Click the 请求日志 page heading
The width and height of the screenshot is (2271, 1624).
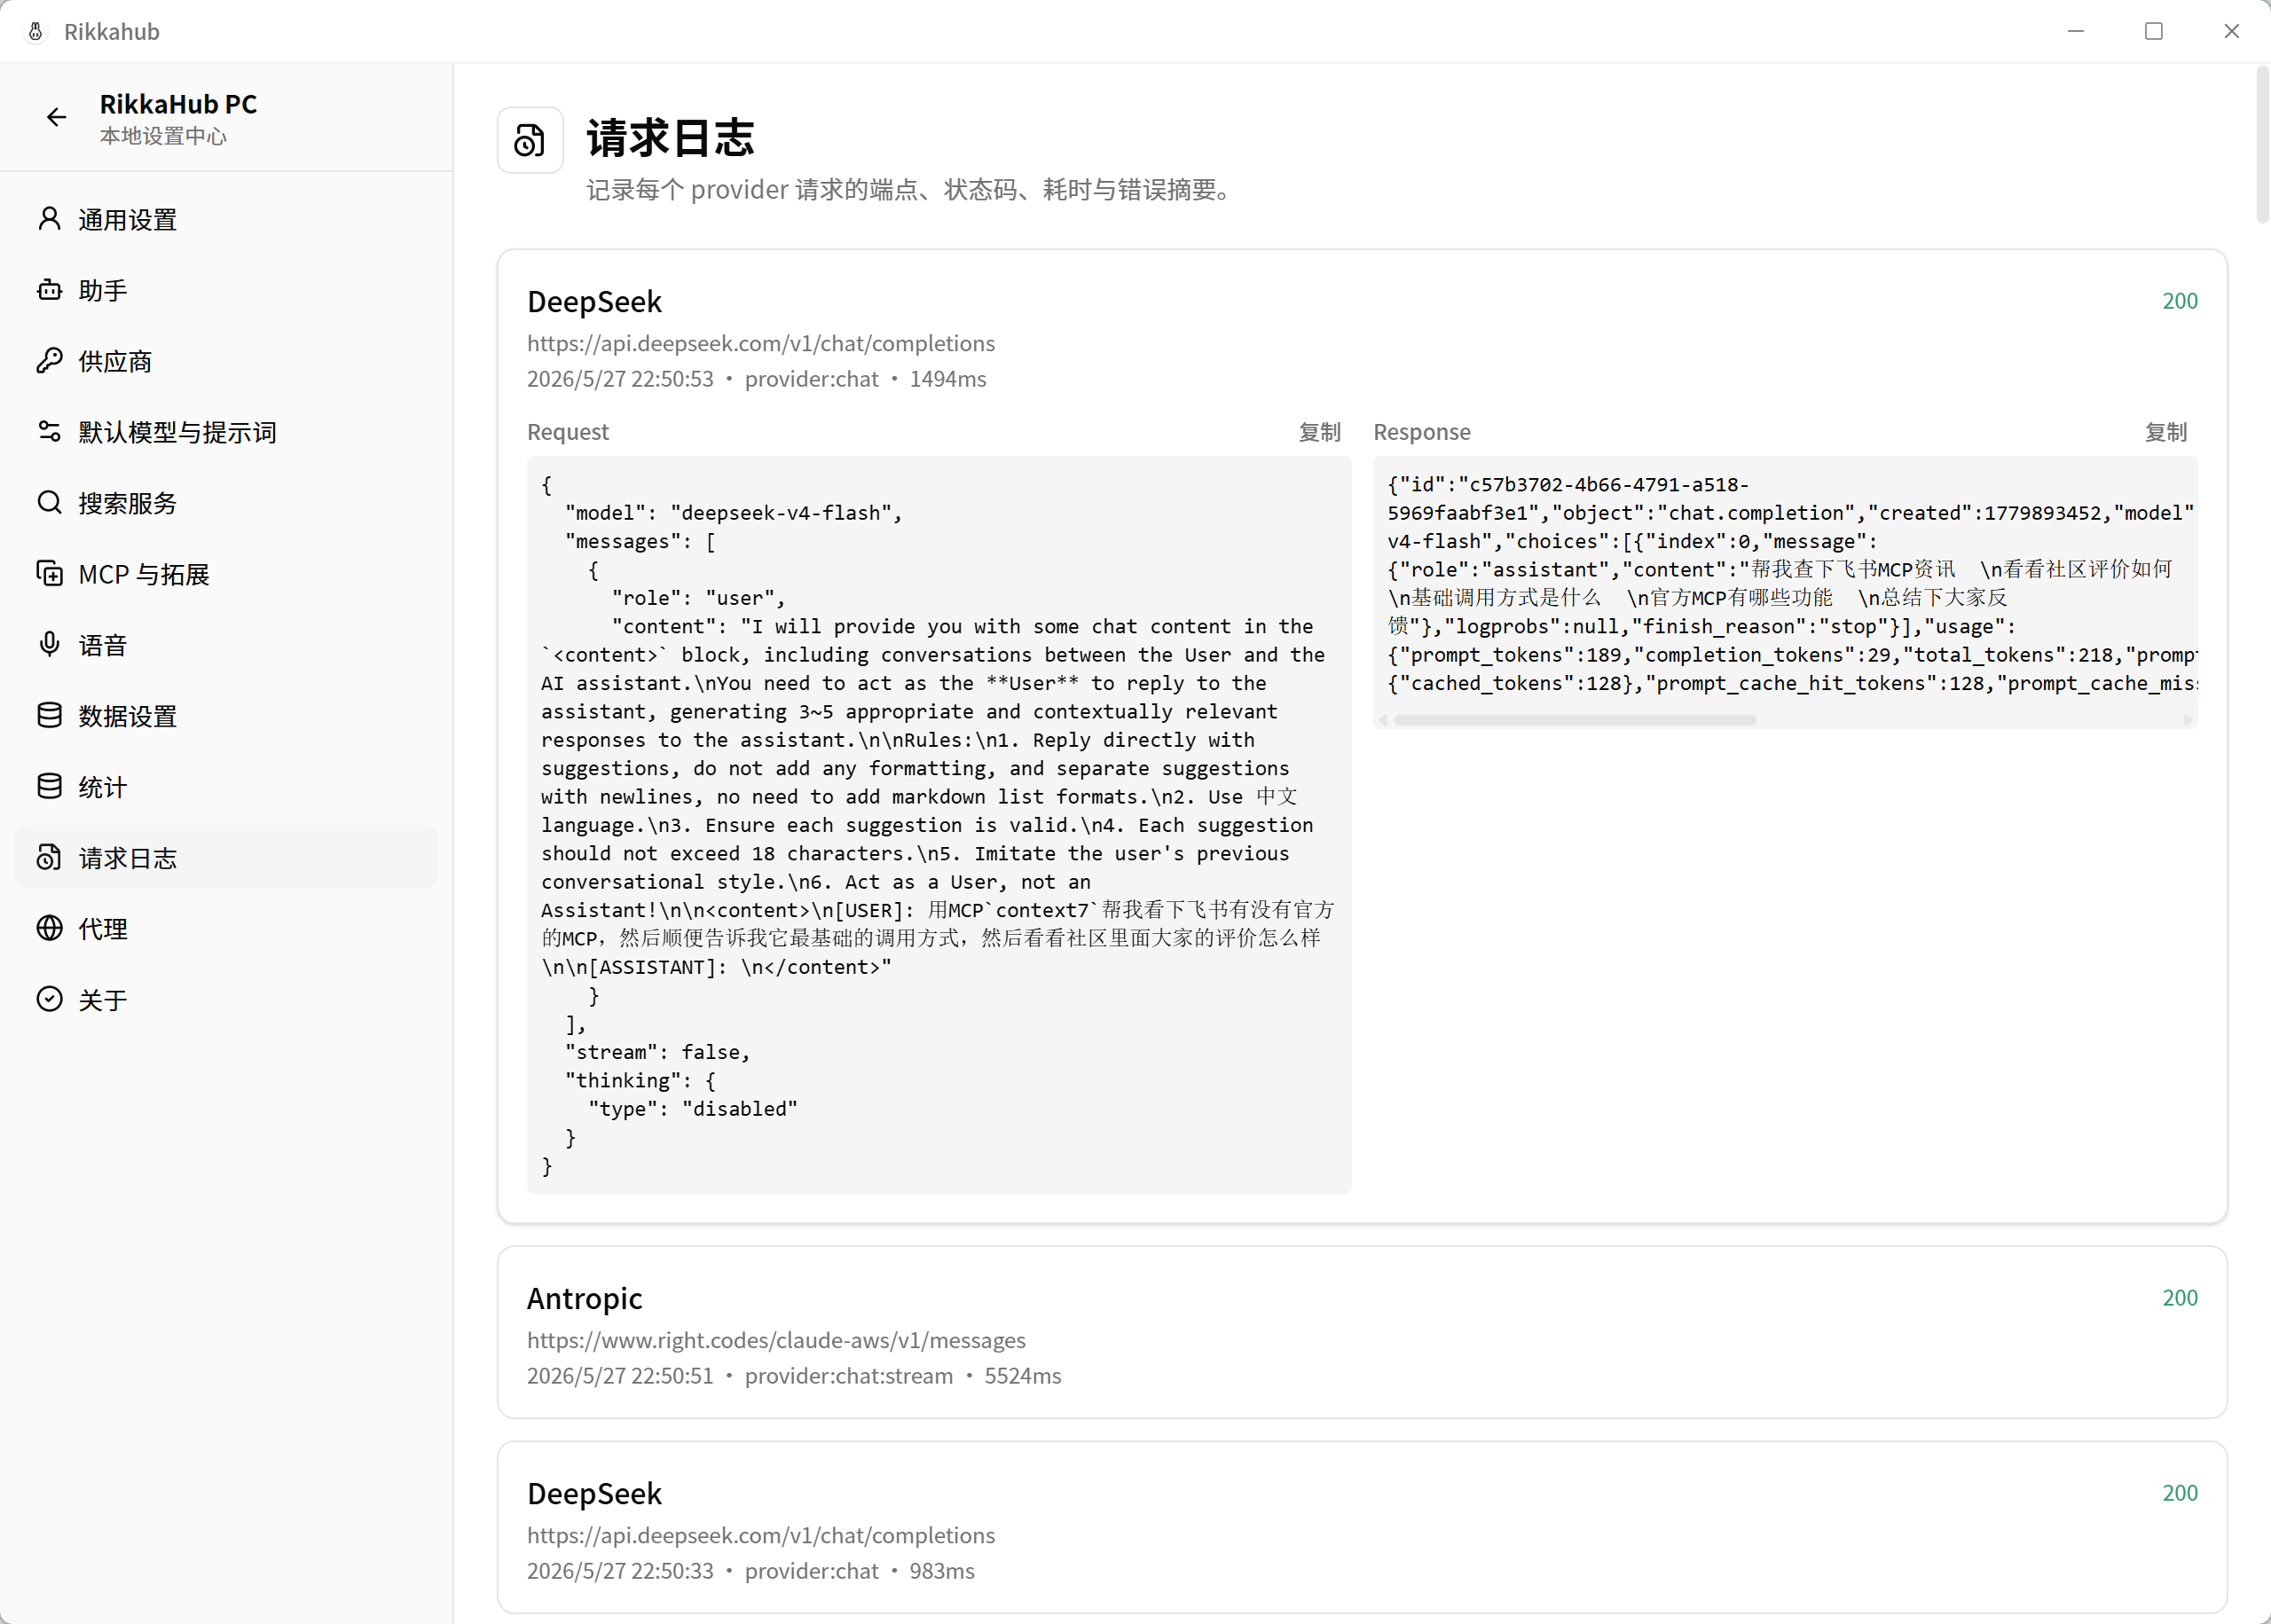[x=670, y=138]
